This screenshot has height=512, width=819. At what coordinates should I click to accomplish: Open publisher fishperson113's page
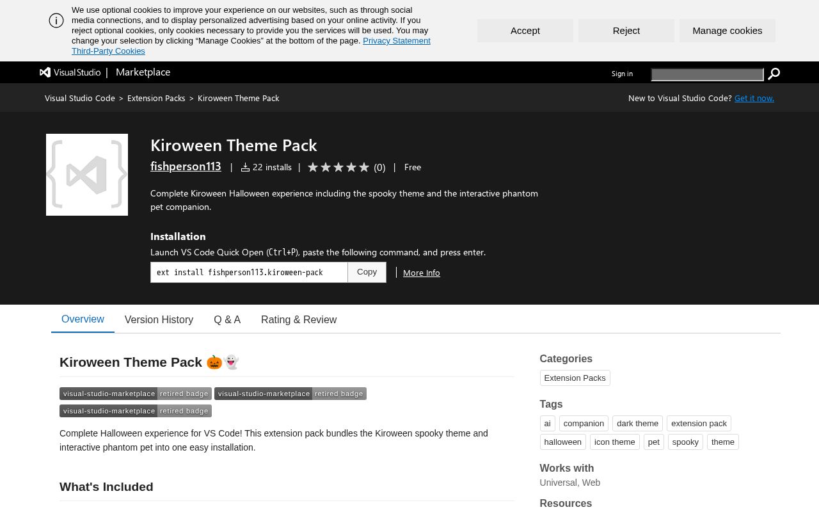186,166
